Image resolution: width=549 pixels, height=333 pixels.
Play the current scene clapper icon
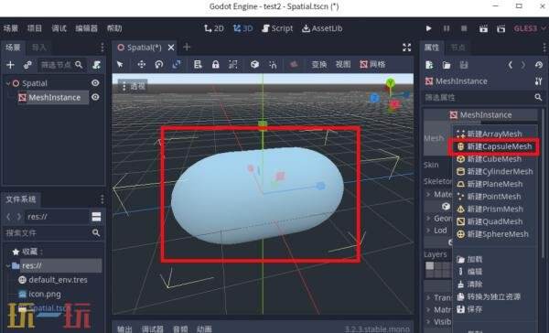click(483, 28)
